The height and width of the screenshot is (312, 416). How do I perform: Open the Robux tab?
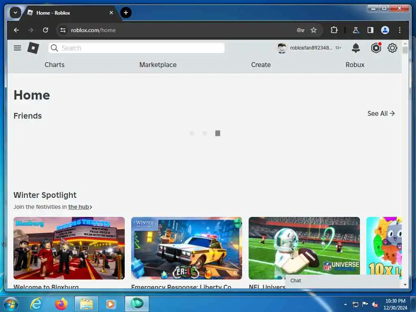pos(355,65)
